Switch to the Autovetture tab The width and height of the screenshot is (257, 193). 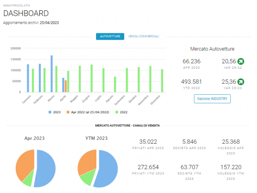click(110, 36)
